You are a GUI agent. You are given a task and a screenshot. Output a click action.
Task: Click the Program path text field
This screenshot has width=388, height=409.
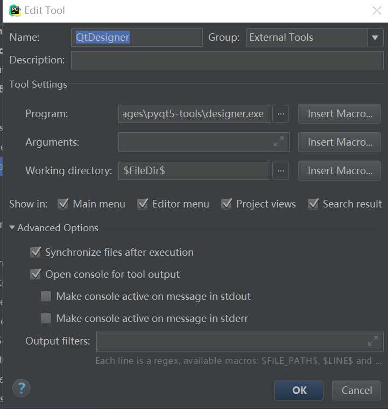[194, 114]
